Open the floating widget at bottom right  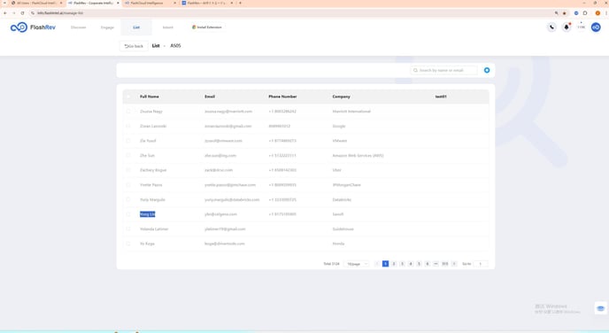coord(600,308)
